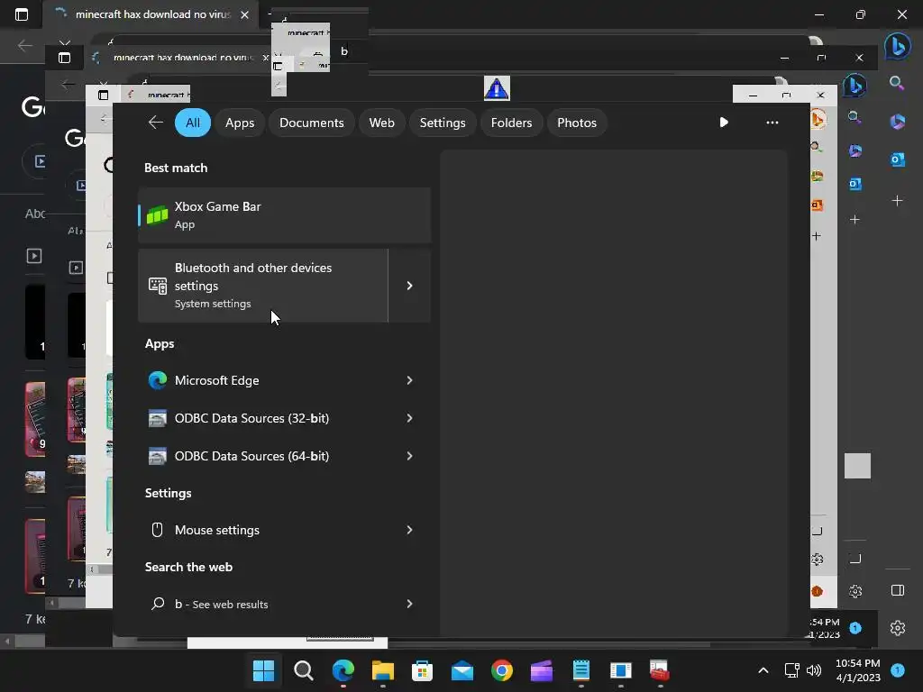The height and width of the screenshot is (692, 923).
Task: Go back in the outermost Edge window
Action: click(24, 45)
